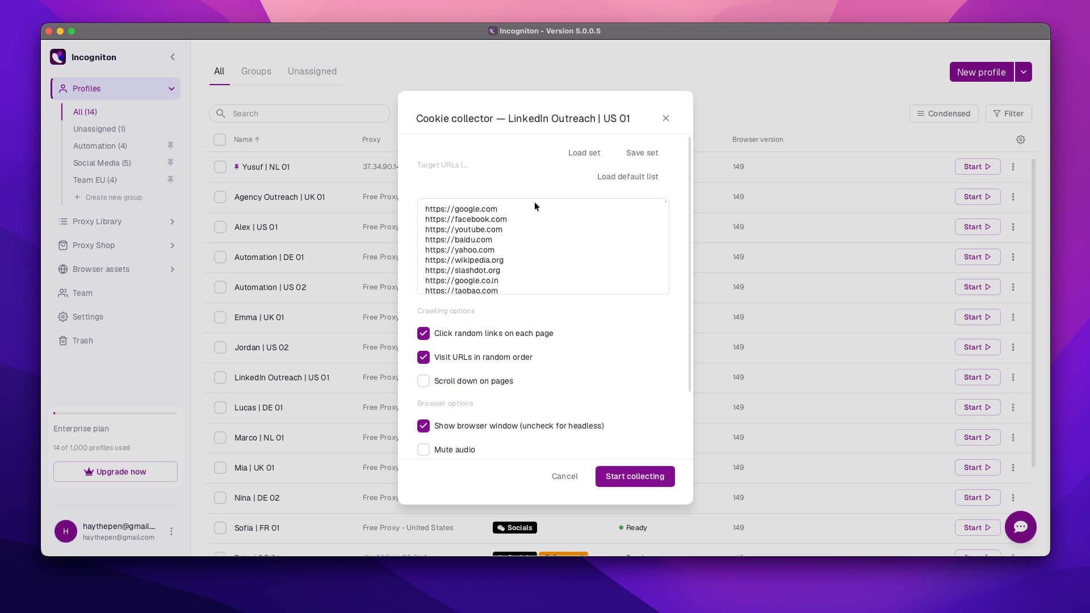1090x613 pixels.
Task: Click the table column settings gear icon
Action: 1021,140
